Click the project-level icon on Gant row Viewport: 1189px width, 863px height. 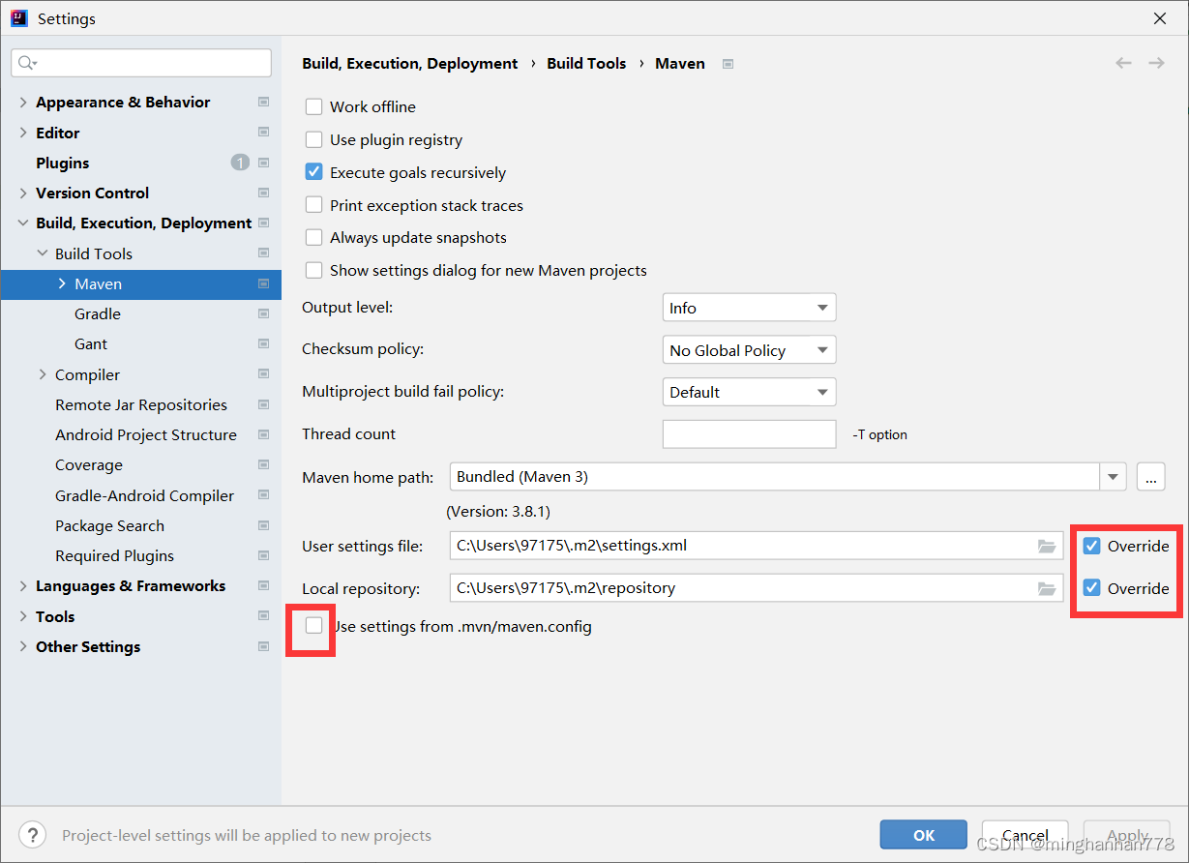pyautogui.click(x=263, y=343)
